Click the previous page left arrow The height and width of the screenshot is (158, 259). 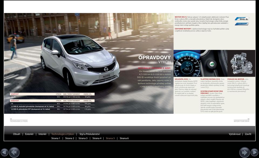(x=14, y=152)
